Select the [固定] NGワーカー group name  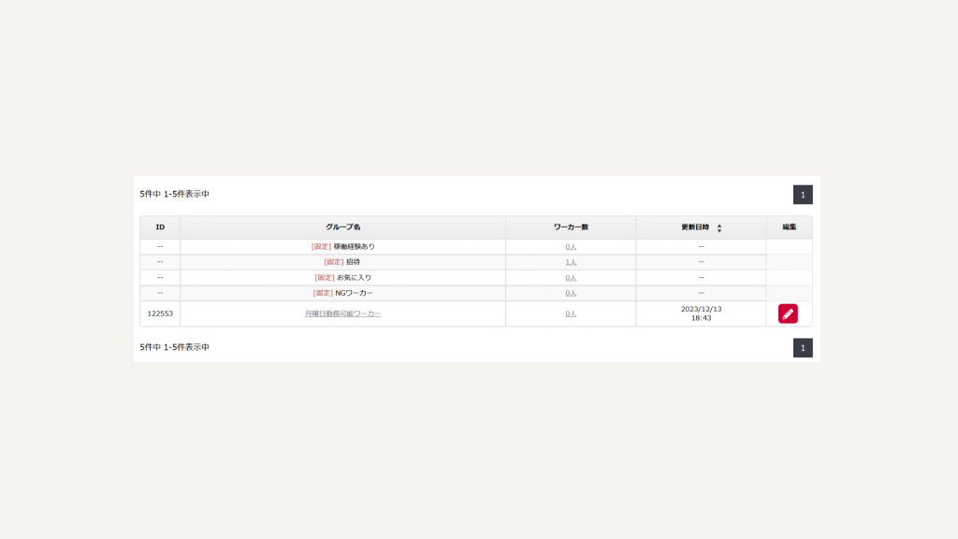(x=342, y=293)
